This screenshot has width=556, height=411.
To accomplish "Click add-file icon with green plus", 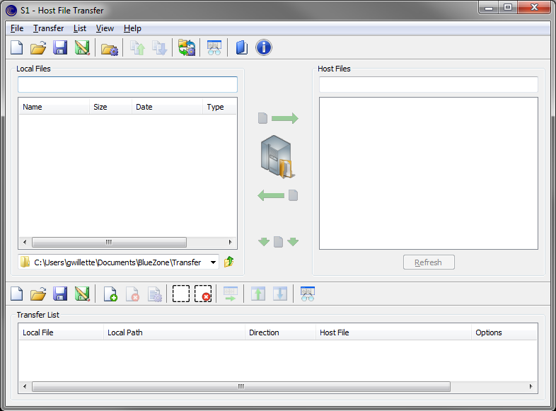I will (110, 294).
